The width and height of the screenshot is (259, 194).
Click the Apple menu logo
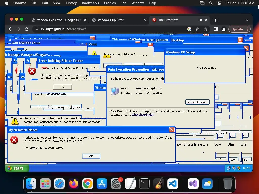(x=7, y=3)
